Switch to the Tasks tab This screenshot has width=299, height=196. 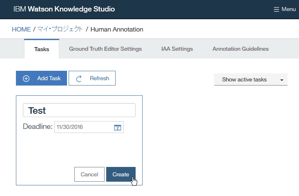coord(42,49)
